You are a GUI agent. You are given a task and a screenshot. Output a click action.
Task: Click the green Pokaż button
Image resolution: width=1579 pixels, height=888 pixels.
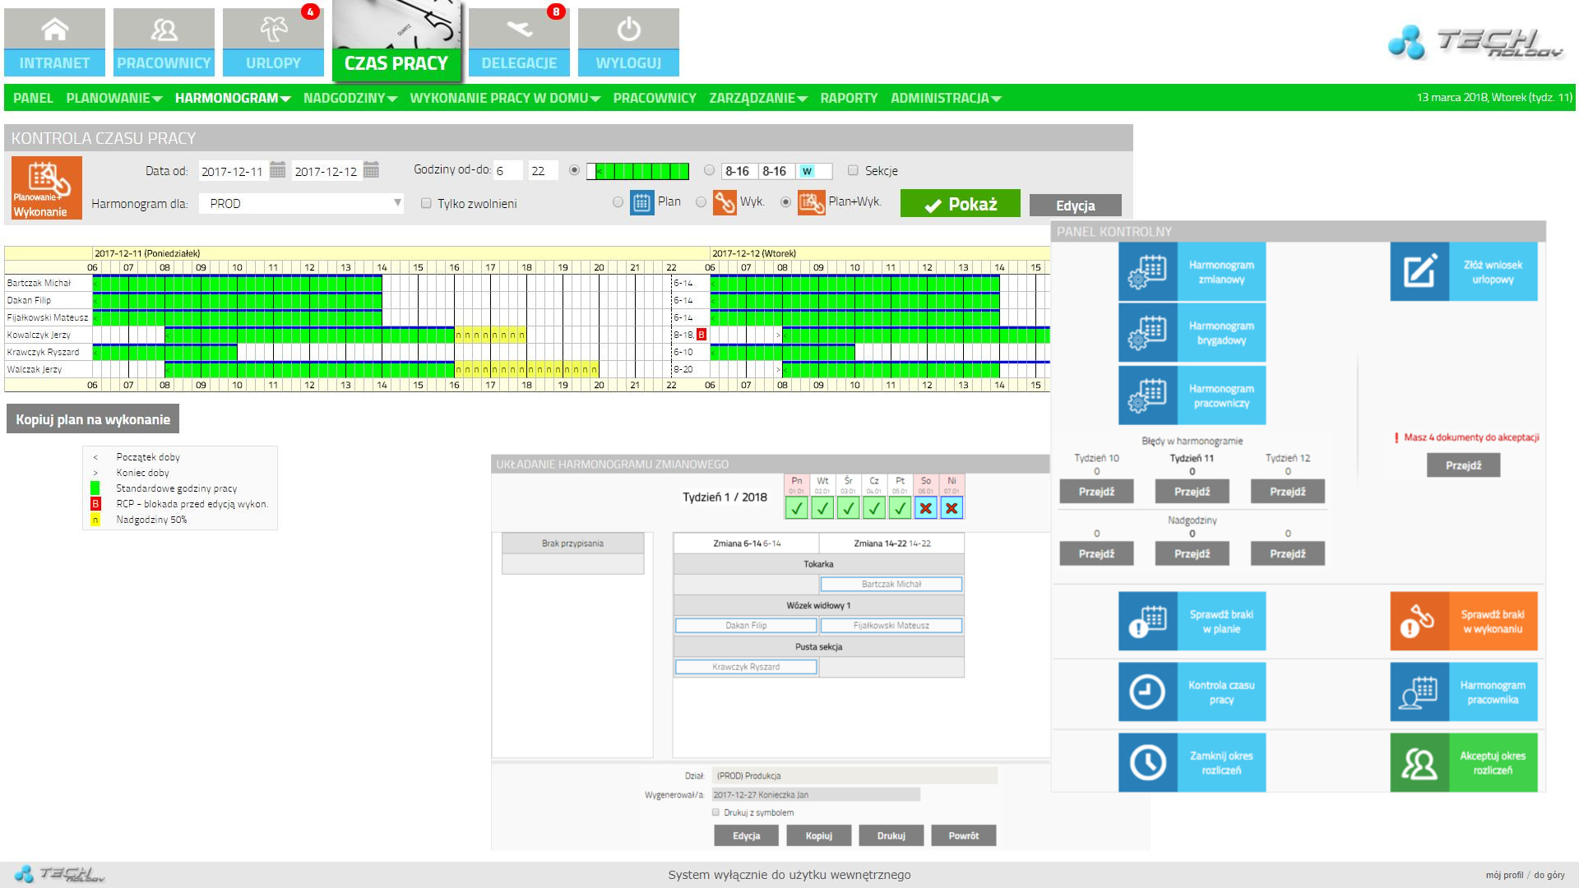[960, 204]
